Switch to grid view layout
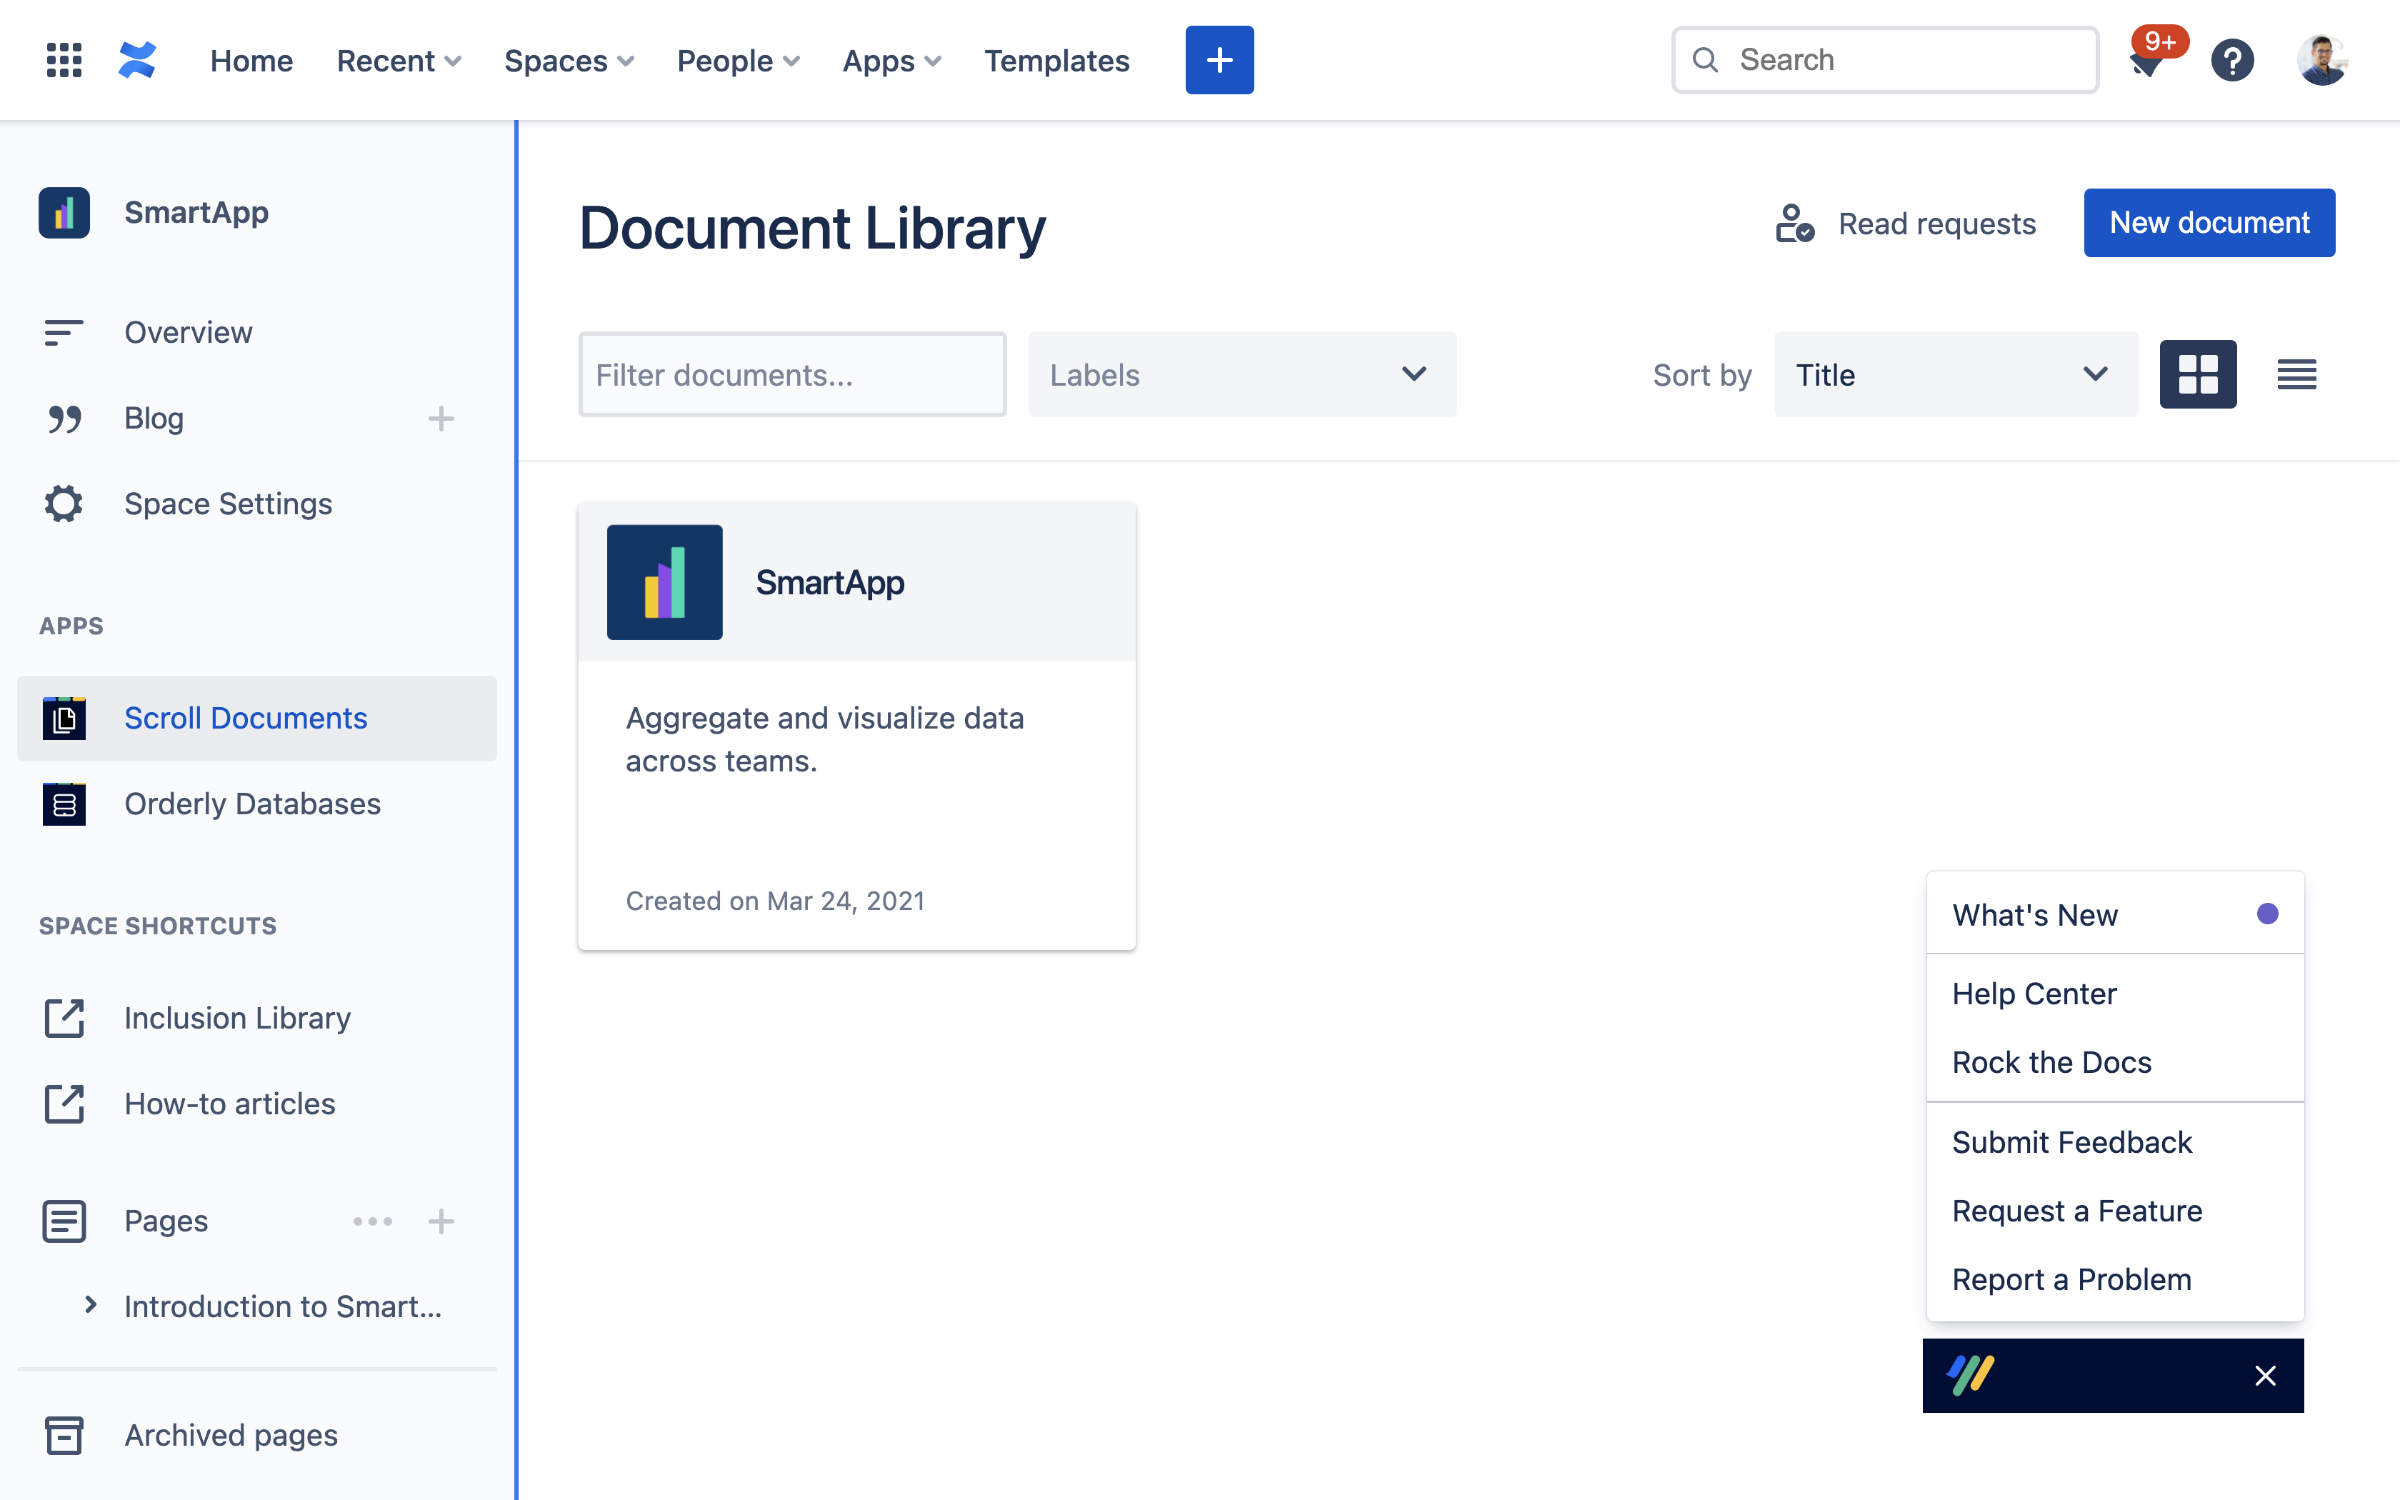 click(2199, 374)
